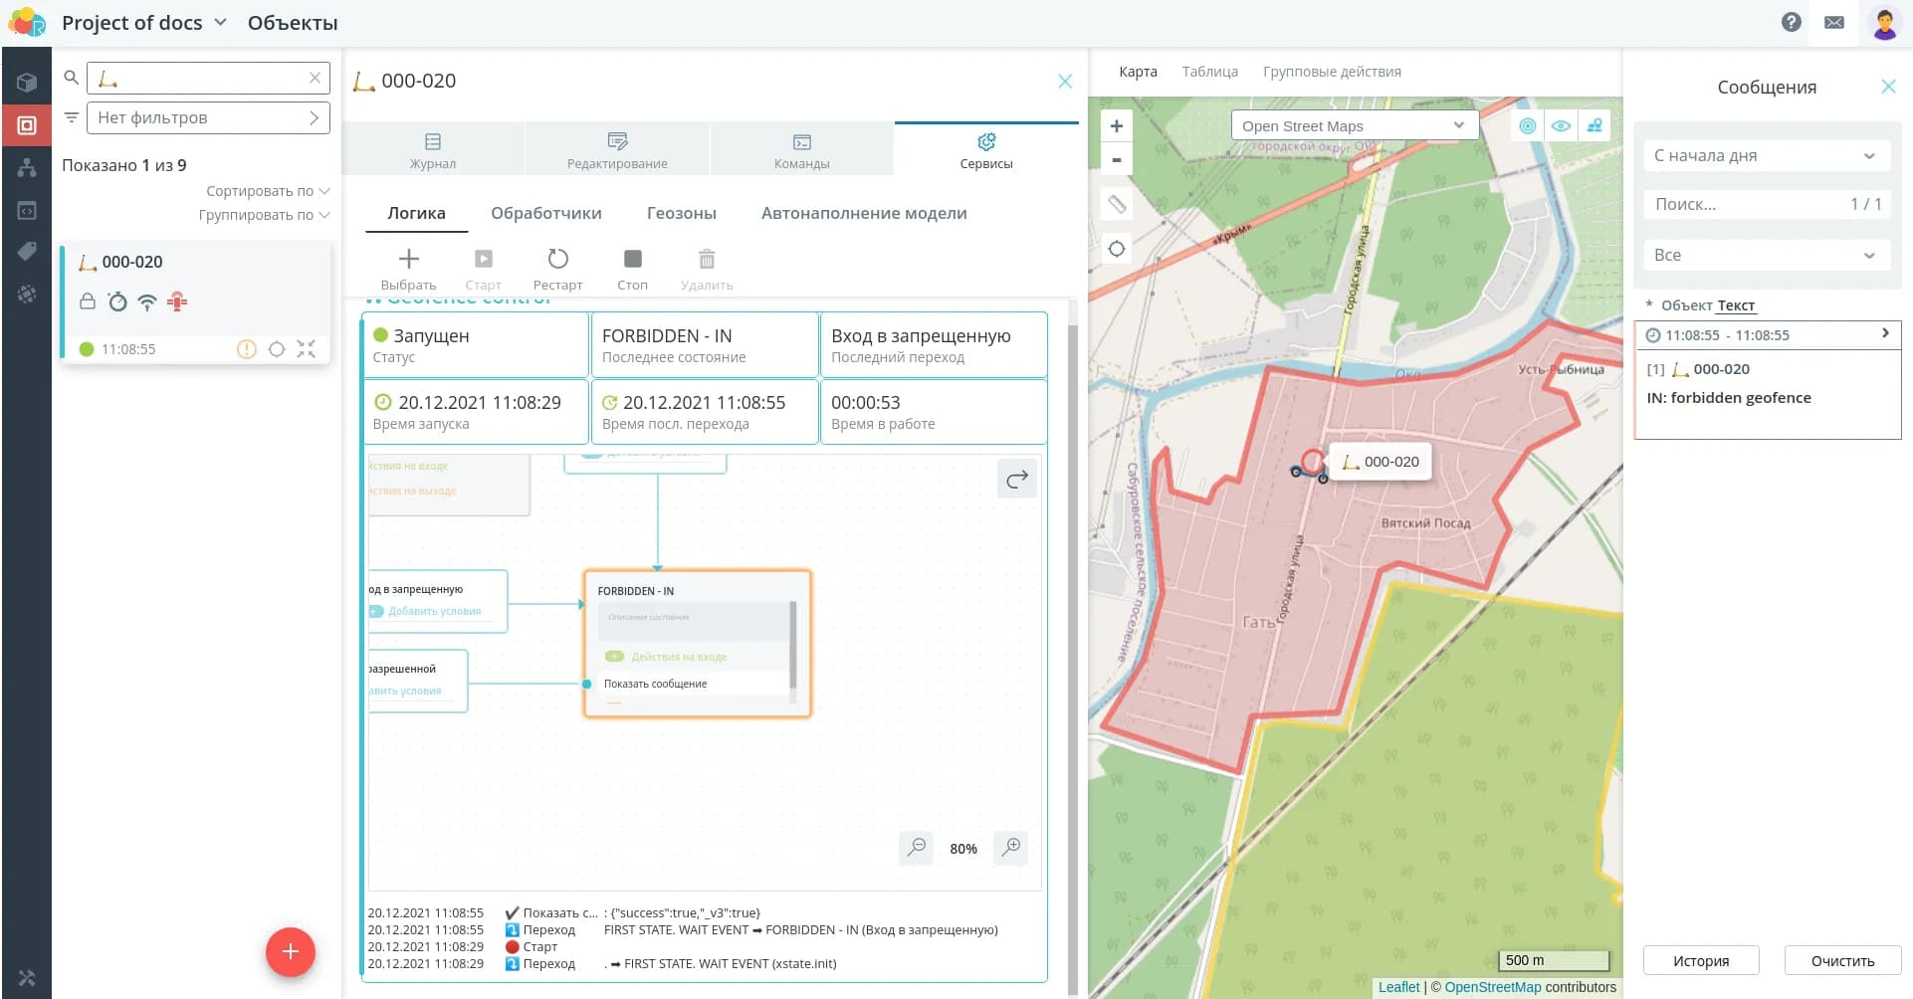This screenshot has width=1913, height=999.
Task: Click the map ruler measurement tool
Action: pos(1117,204)
